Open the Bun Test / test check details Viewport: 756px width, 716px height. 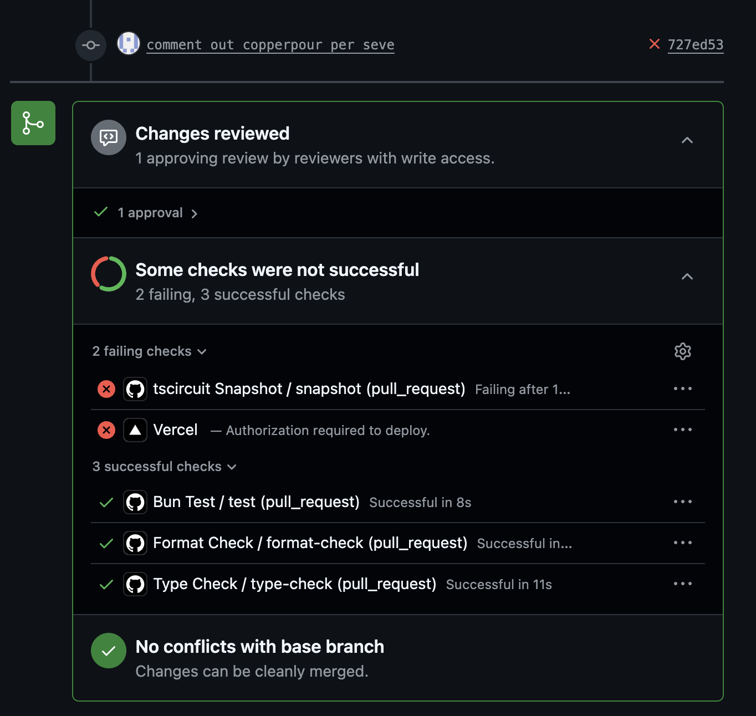tap(256, 502)
